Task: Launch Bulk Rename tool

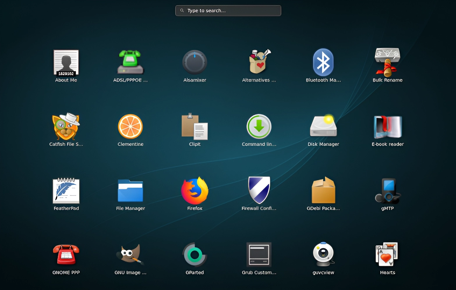Action: click(x=388, y=62)
